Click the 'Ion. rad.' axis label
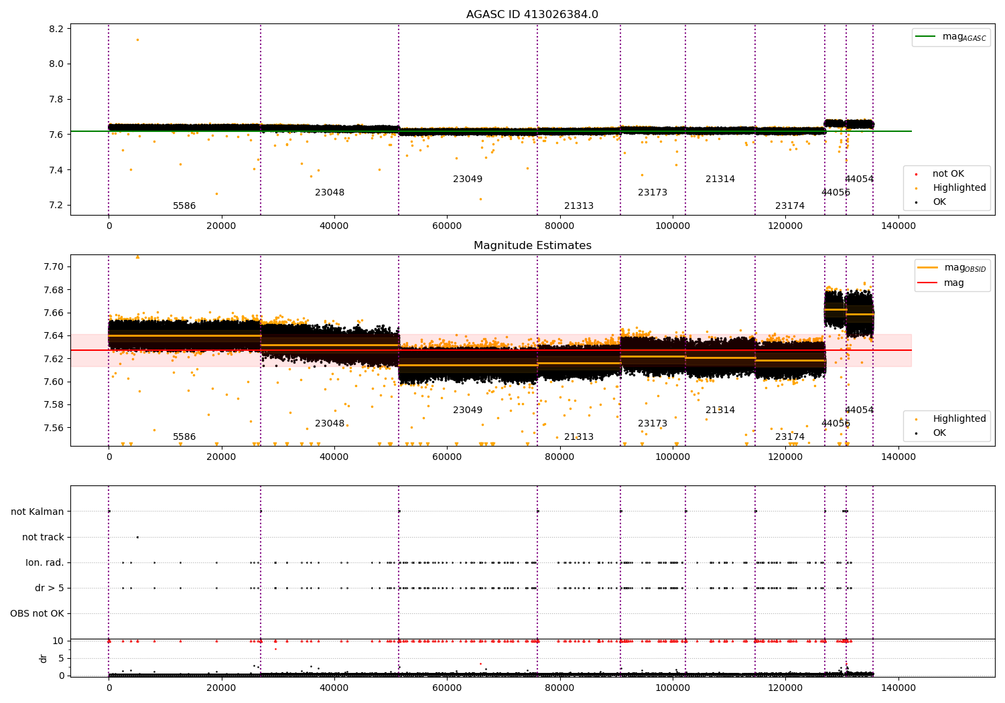The image size is (1005, 703). coord(45,563)
